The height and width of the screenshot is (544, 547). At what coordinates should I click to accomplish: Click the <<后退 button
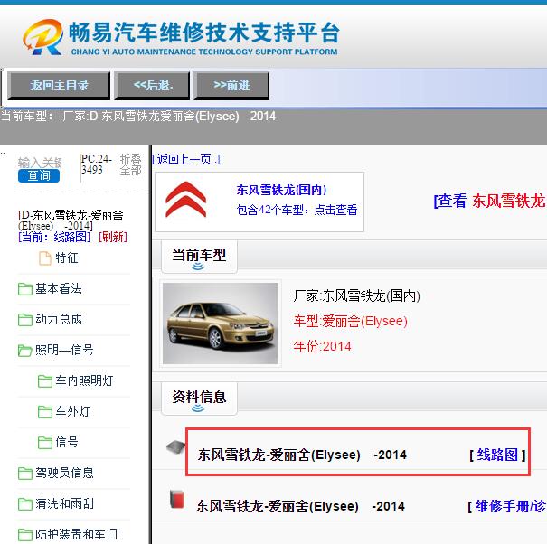click(153, 86)
